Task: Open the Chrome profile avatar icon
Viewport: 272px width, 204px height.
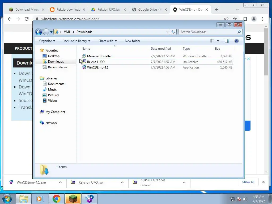Action: coord(254,19)
